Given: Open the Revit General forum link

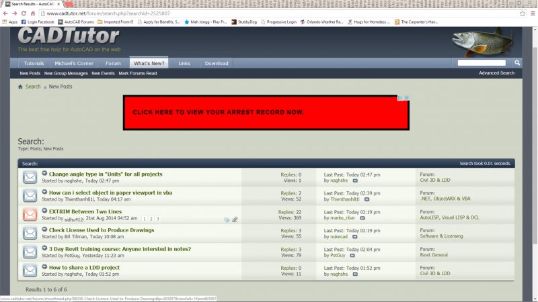Looking at the screenshot, I should pyautogui.click(x=434, y=255).
